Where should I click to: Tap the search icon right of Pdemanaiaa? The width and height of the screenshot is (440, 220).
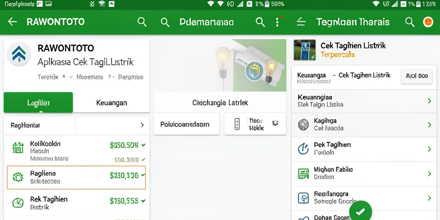click(x=260, y=22)
